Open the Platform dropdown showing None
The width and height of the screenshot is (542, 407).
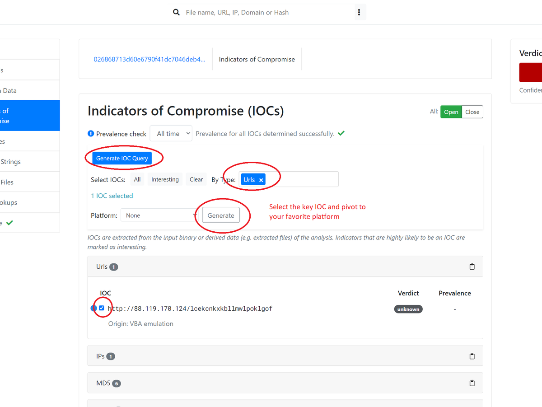click(159, 215)
